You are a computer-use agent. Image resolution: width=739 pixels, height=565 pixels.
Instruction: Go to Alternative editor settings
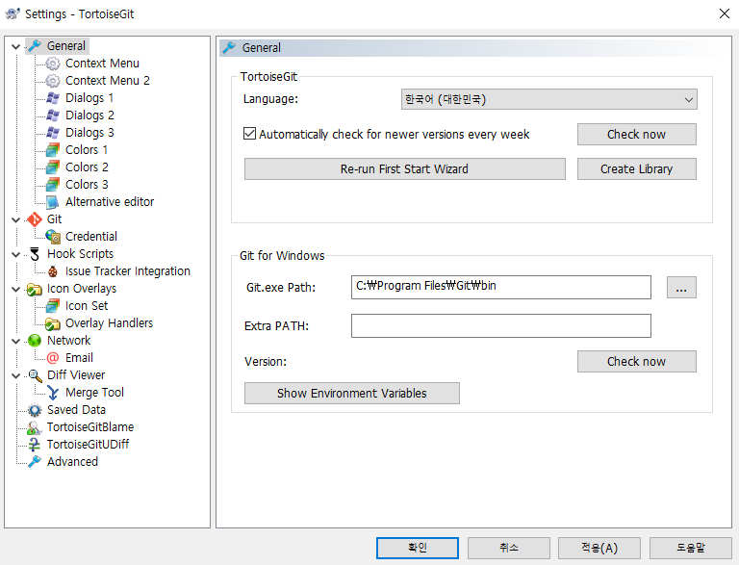(110, 202)
